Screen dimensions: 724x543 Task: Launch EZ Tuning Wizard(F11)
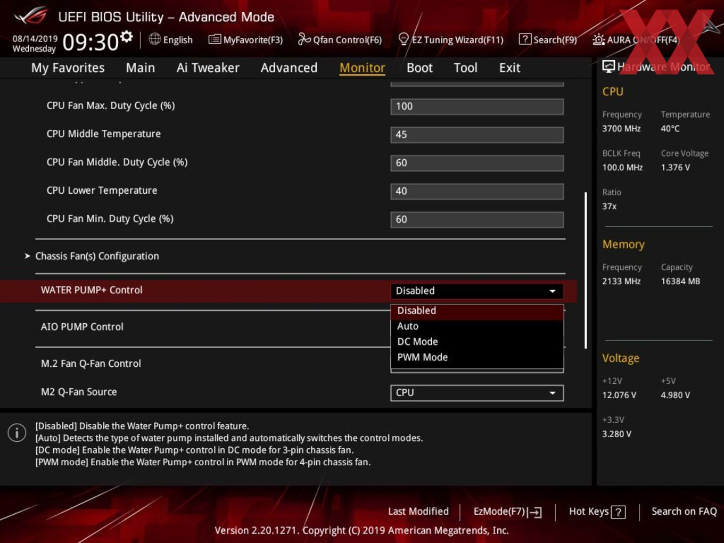click(451, 39)
